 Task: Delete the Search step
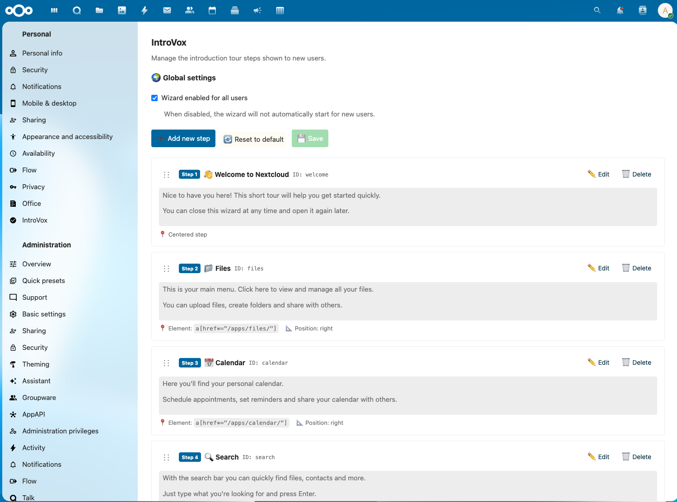637,457
